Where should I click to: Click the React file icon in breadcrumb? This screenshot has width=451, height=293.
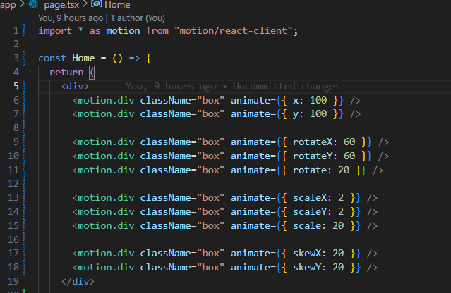click(x=33, y=4)
